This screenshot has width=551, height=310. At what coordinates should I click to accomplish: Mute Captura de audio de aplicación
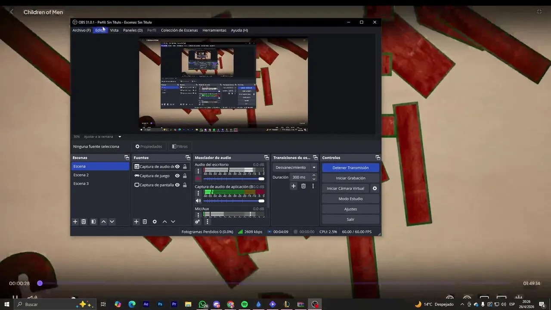click(x=198, y=201)
